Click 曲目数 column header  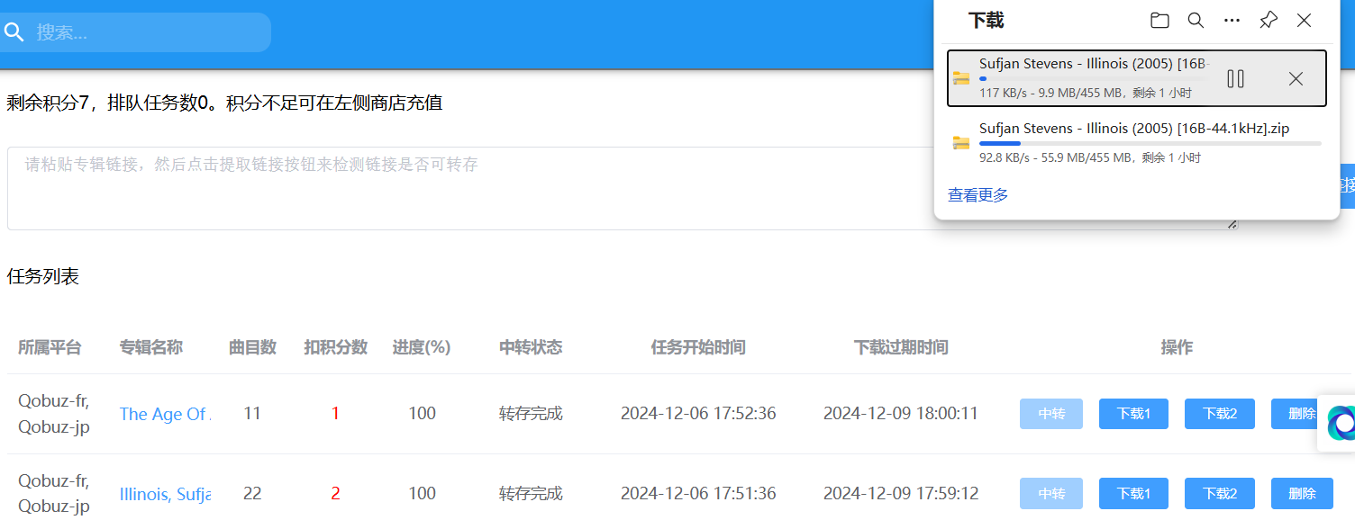(x=252, y=347)
